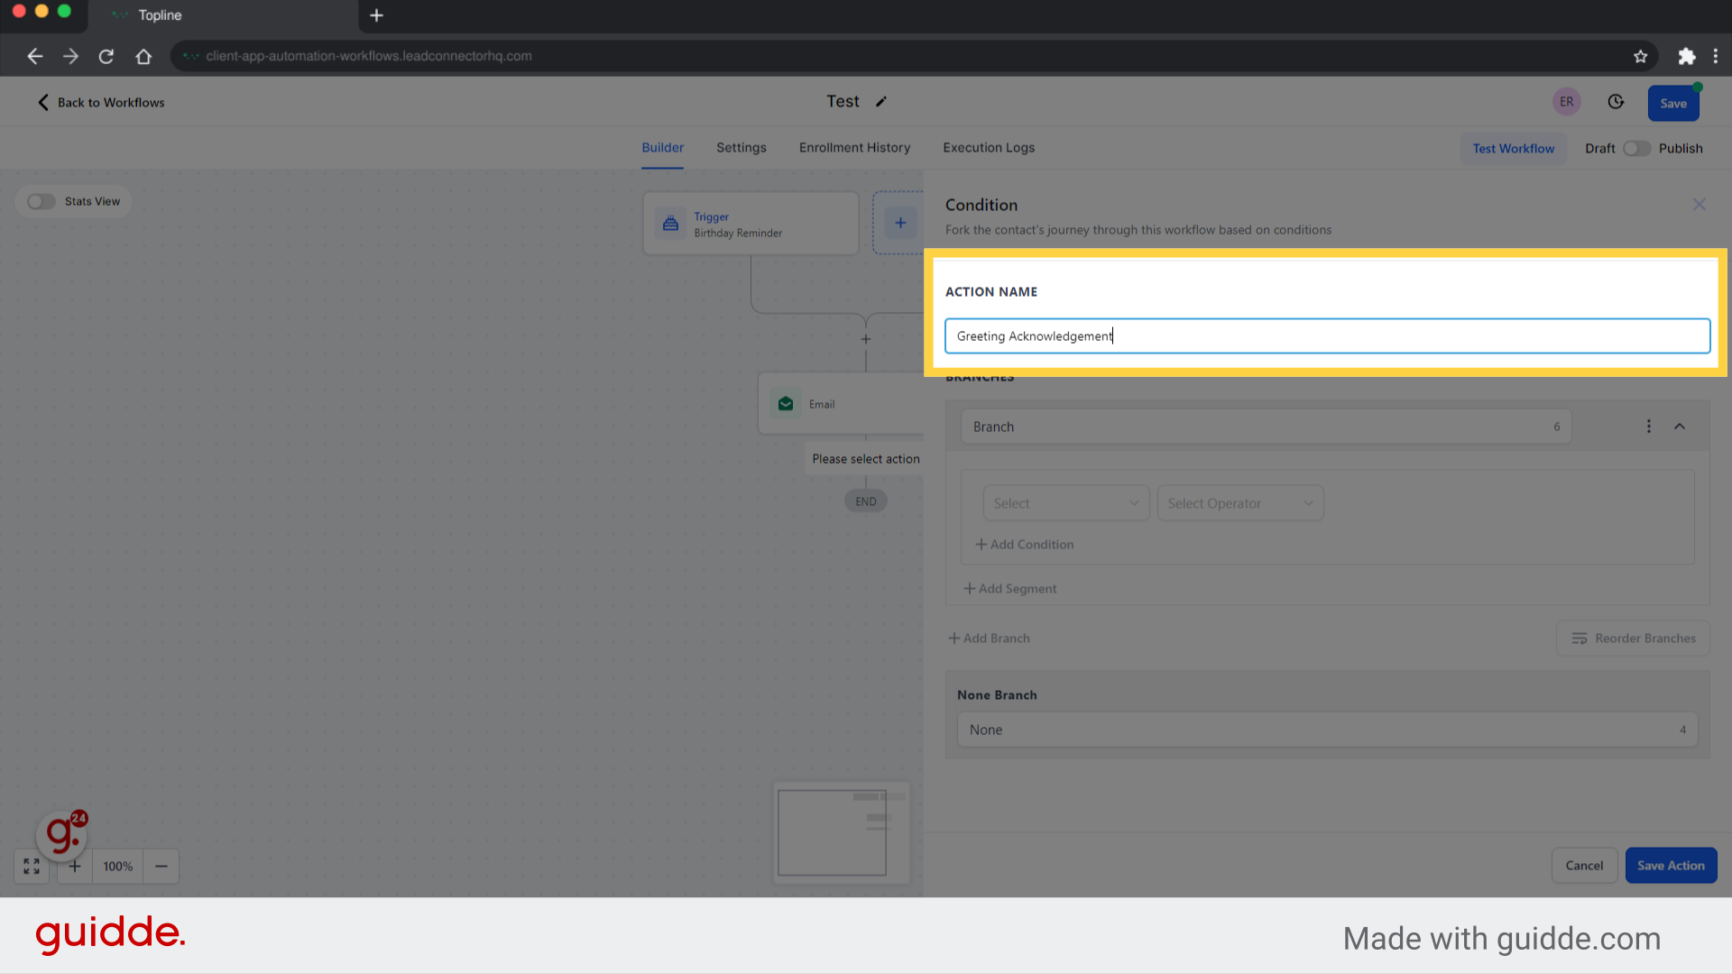Click the Email action icon
Screen dimensions: 1732x974
tap(785, 403)
